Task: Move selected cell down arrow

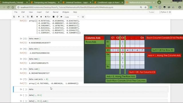Action: point(41,17)
